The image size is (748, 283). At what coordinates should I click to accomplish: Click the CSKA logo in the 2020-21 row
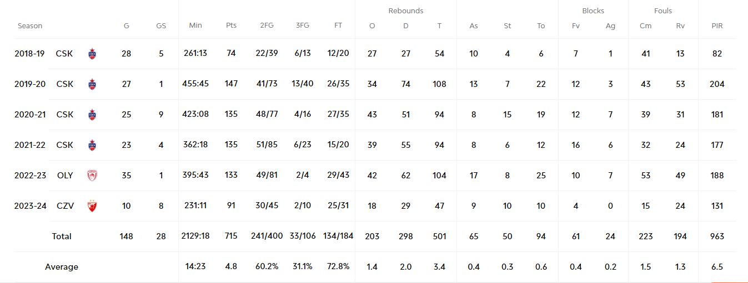click(x=92, y=115)
